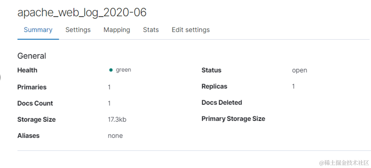
Task: Click the Aliases label
Action: point(28,136)
